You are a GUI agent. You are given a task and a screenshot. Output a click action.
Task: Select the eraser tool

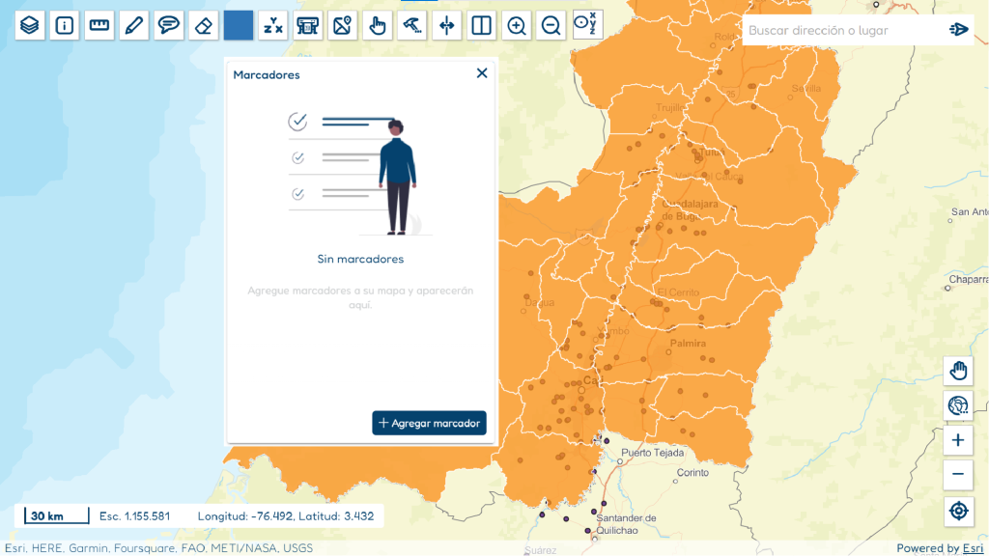click(x=203, y=26)
